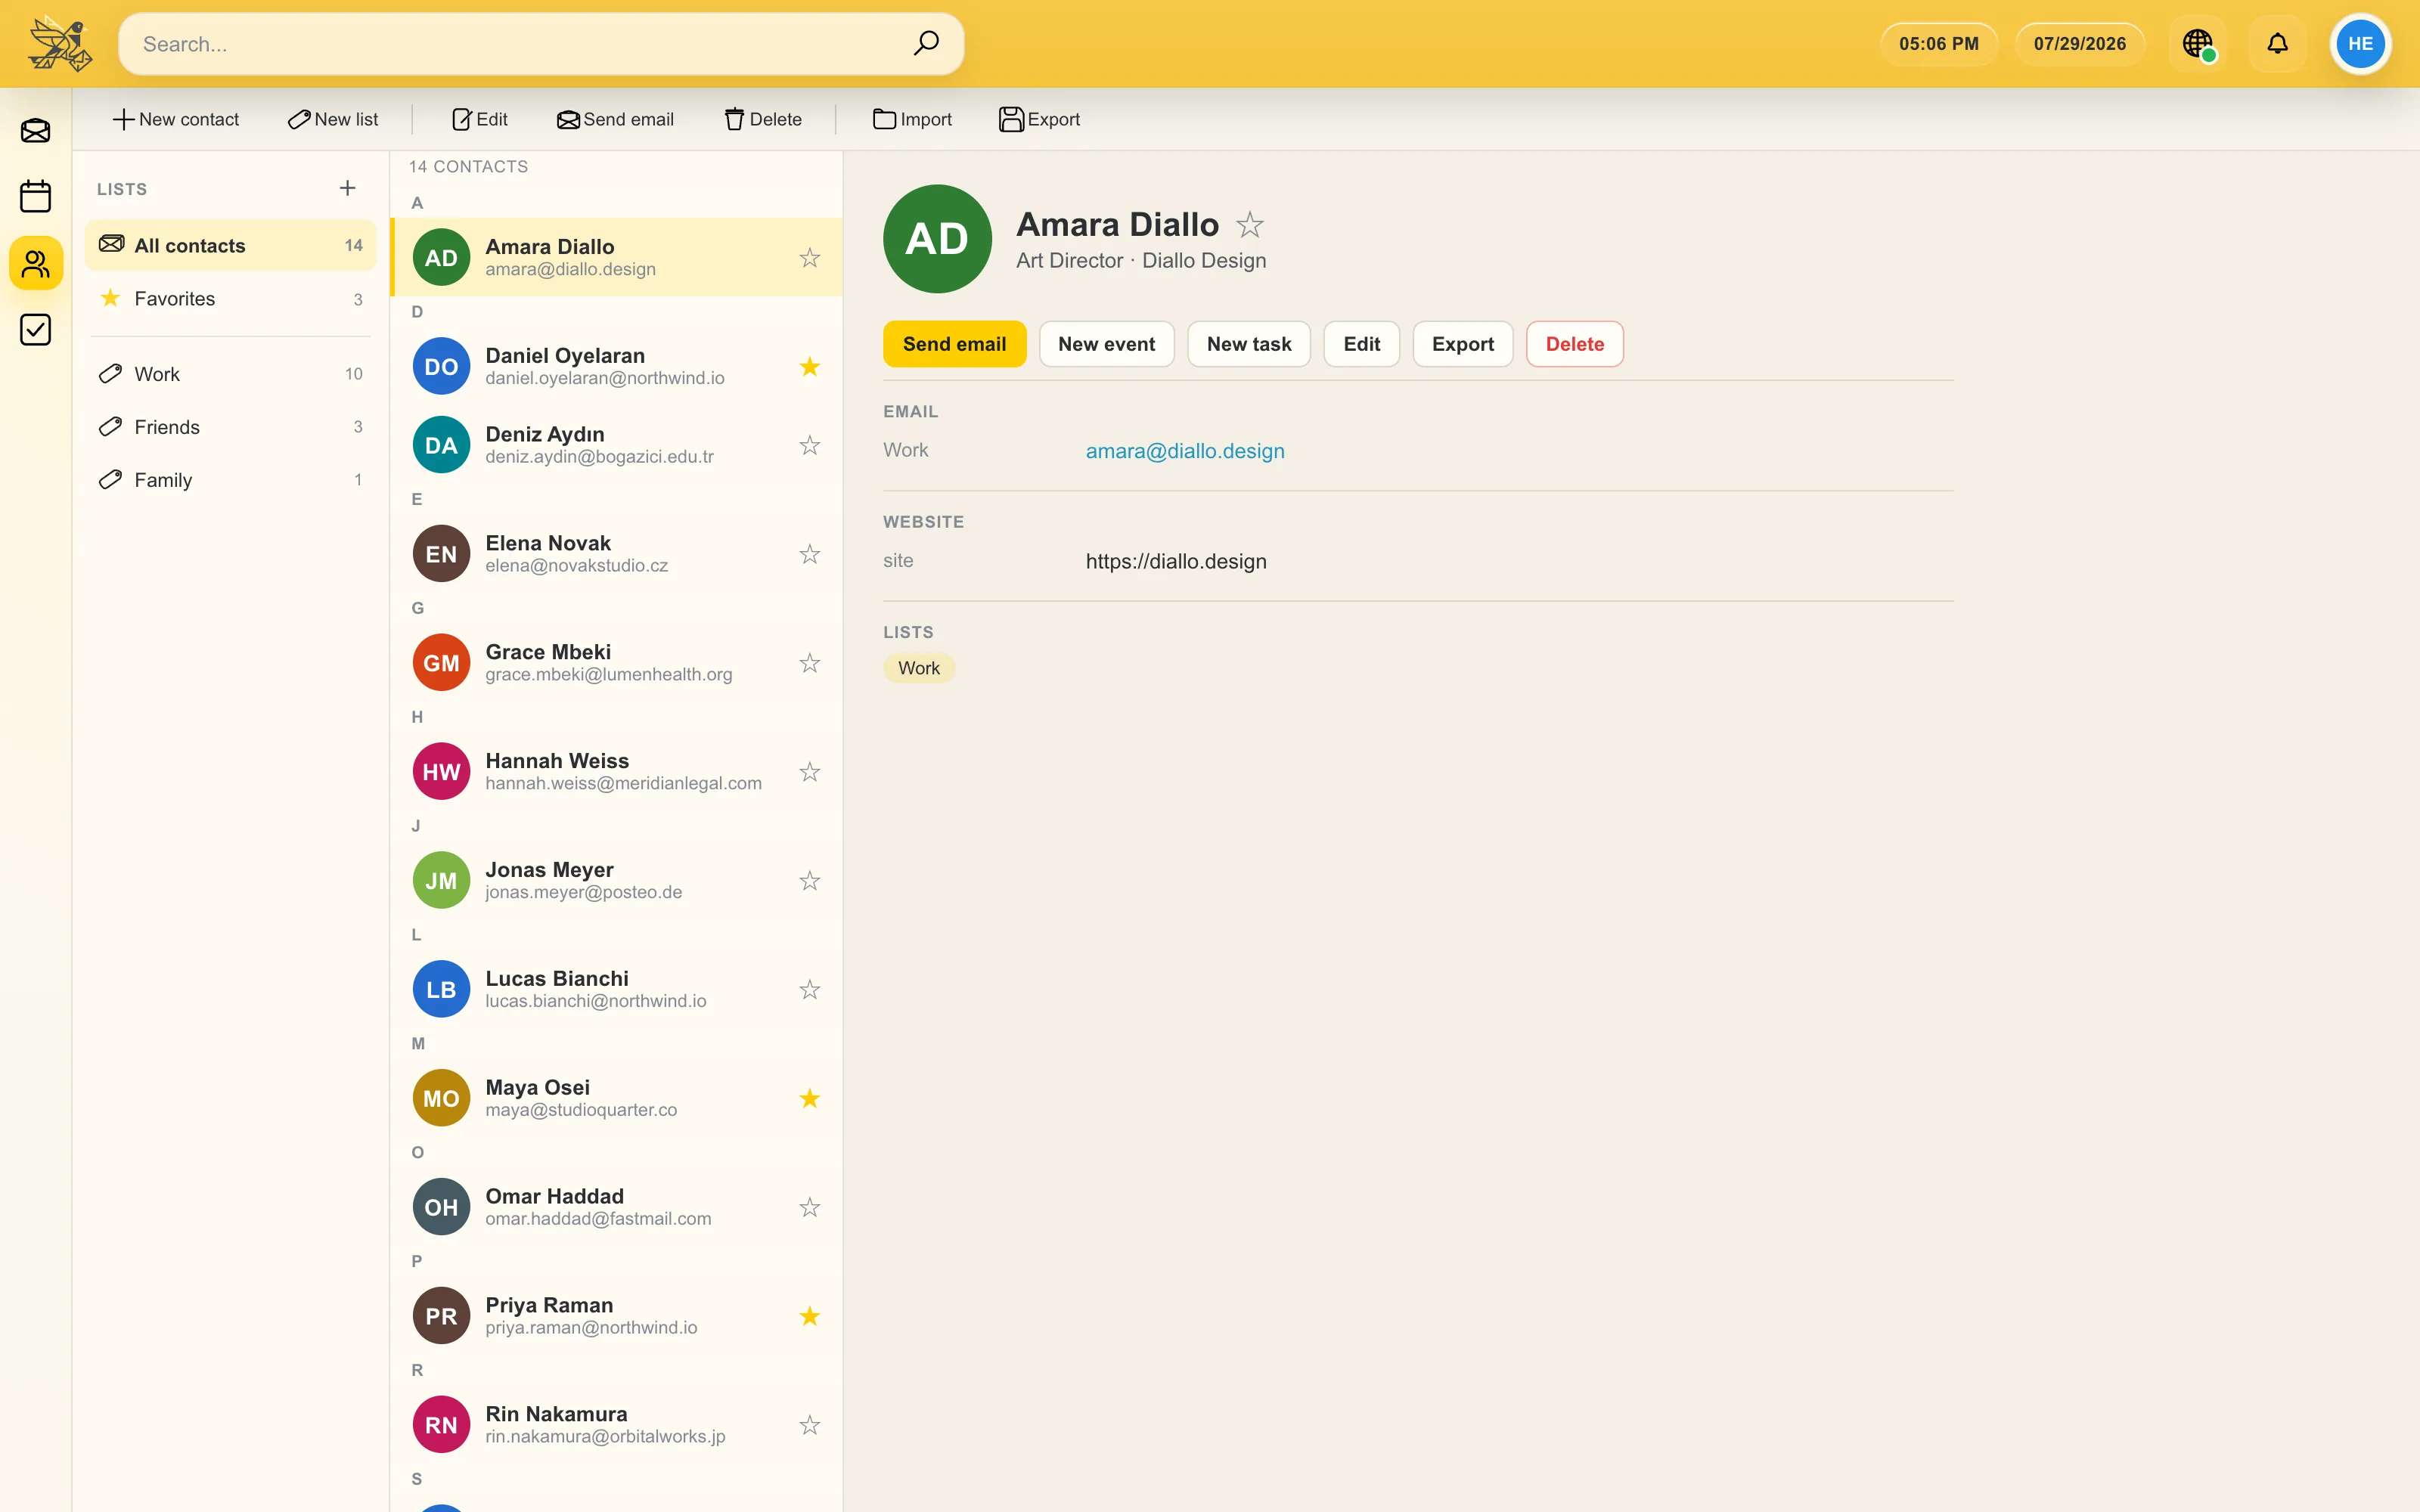The image size is (2420, 1512).
Task: Star Omar Haddad in contact list
Action: coord(810,1208)
